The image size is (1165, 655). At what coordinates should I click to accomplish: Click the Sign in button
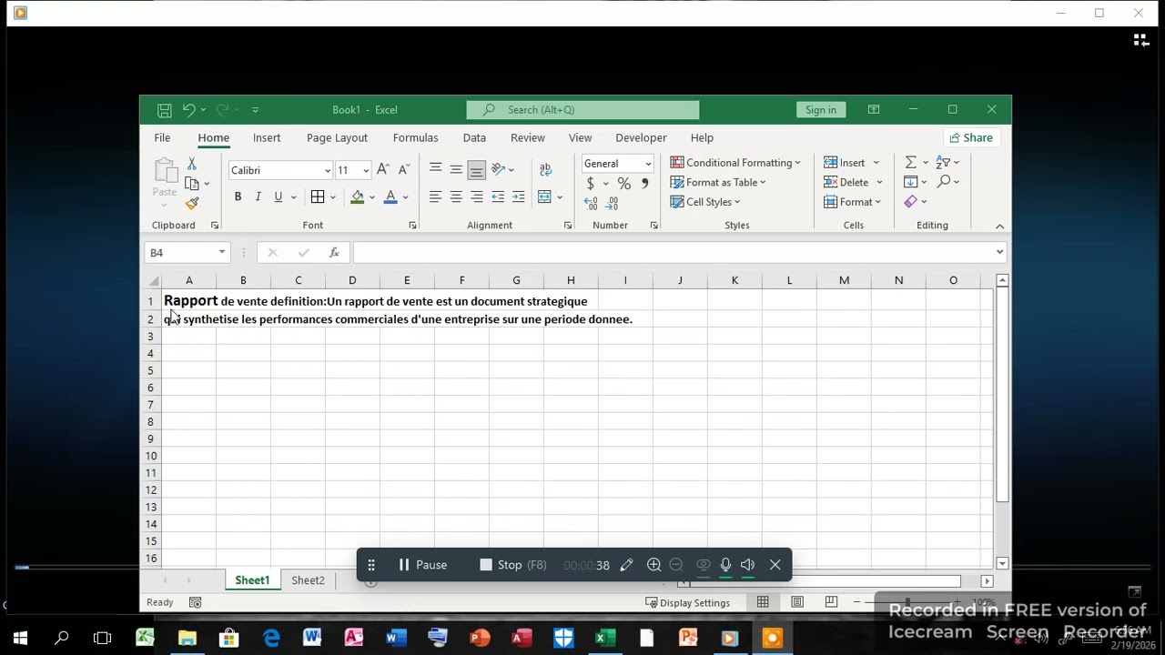[820, 110]
